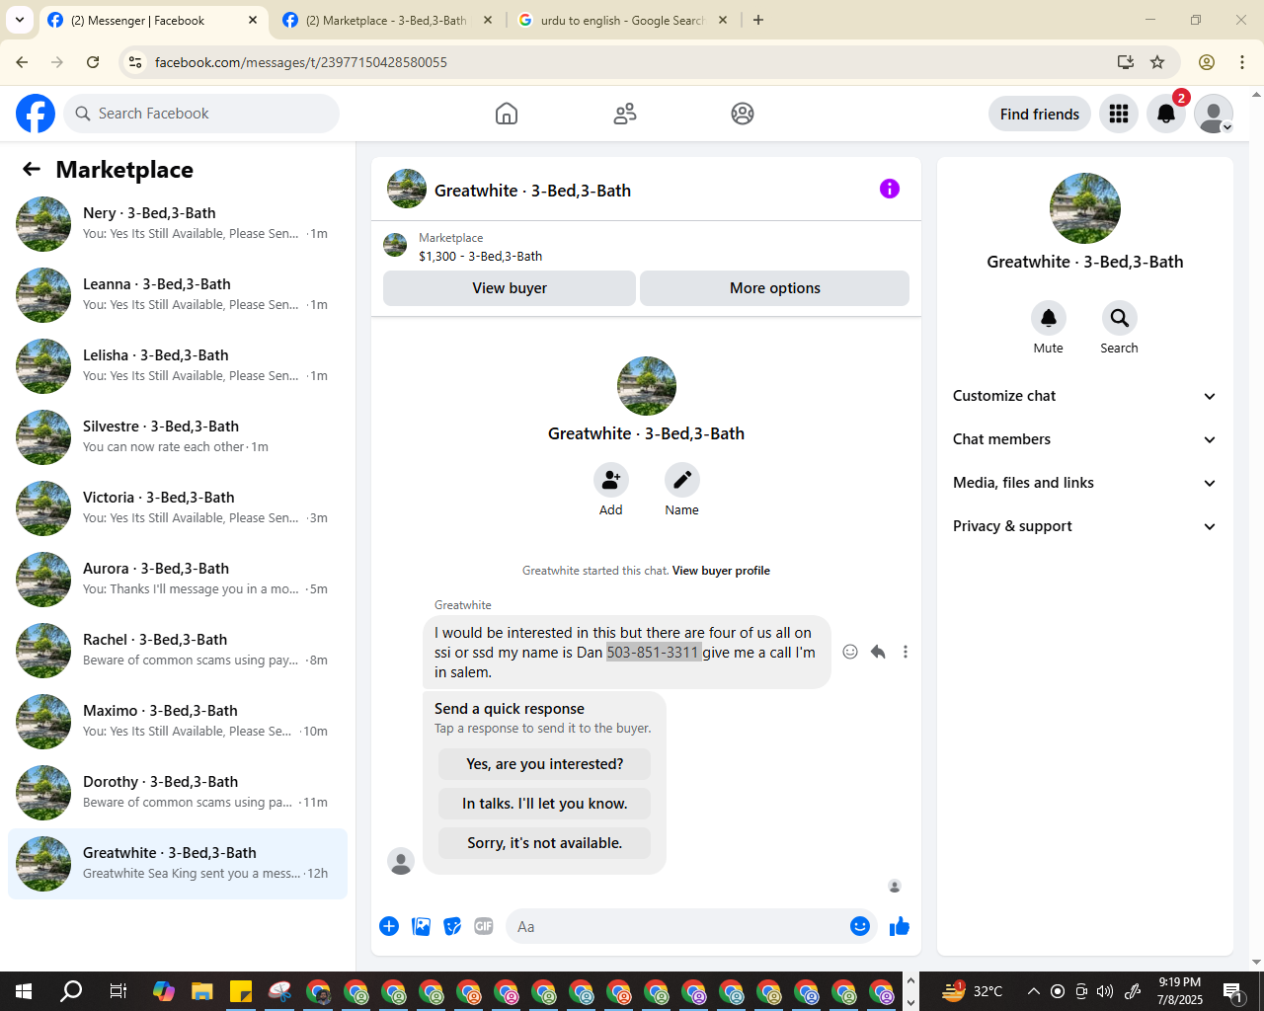Switch to urdu to english Google tab
Screen dimensions: 1264x1011
(624, 20)
